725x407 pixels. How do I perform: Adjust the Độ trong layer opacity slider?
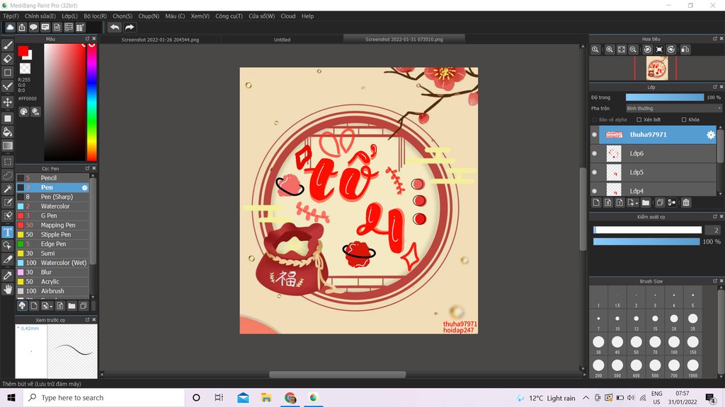[x=664, y=98]
